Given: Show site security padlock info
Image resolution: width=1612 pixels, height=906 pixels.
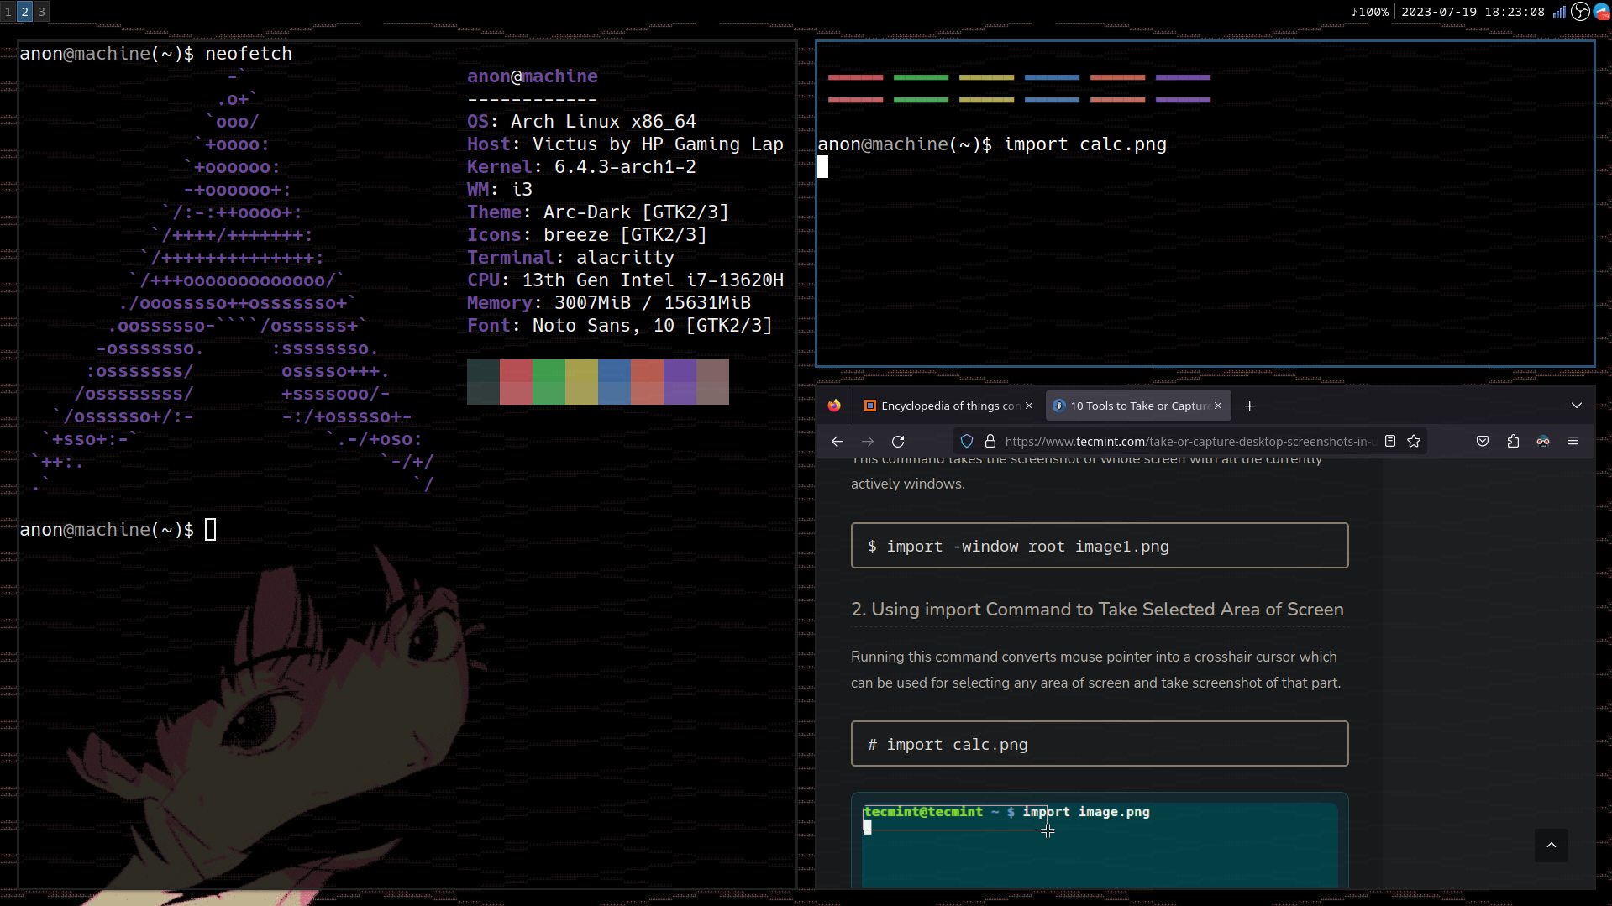Looking at the screenshot, I should pyautogui.click(x=990, y=441).
